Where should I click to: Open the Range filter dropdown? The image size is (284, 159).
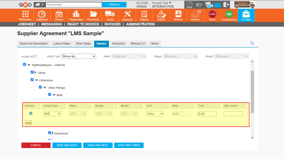pos(180,56)
